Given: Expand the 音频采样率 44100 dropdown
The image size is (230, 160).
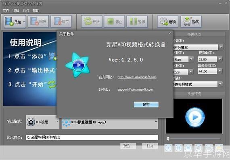Looking at the screenshot, I should (220, 71).
